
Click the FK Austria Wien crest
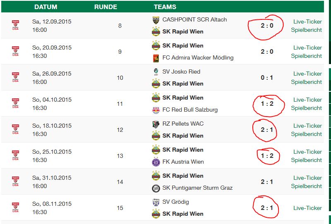tap(156, 162)
